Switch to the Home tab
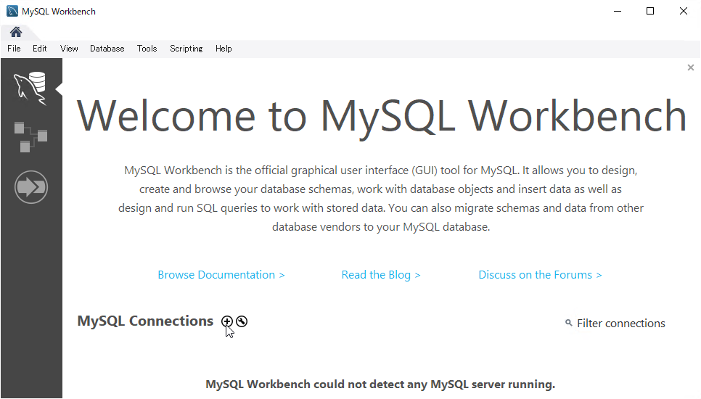This screenshot has width=701, height=399. tap(15, 32)
